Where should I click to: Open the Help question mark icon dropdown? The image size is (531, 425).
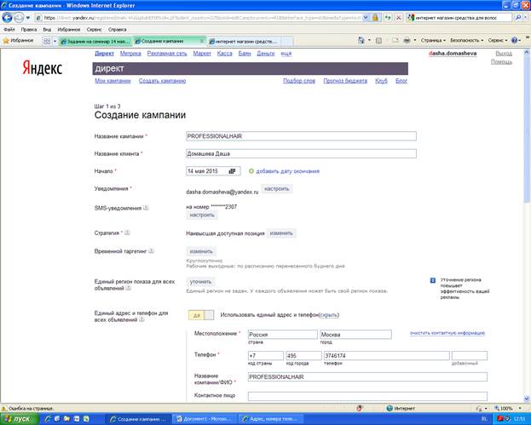click(x=517, y=40)
